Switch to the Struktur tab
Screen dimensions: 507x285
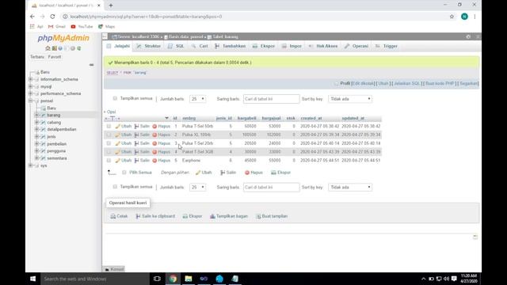coord(148,46)
